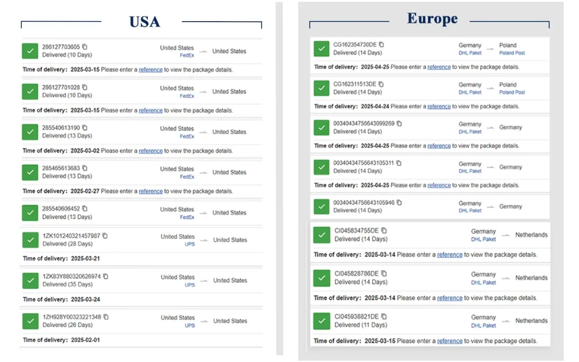Click green checkmark beside 286127701028

[x=30, y=91]
